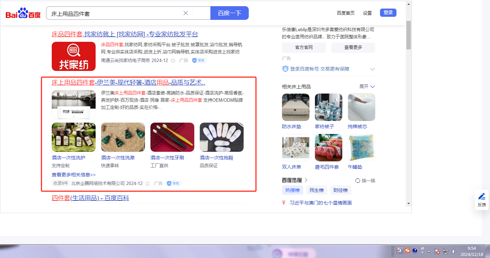Expand the 百度热搜 heading arrow
This screenshot has width=490, height=258.
pos(306,180)
